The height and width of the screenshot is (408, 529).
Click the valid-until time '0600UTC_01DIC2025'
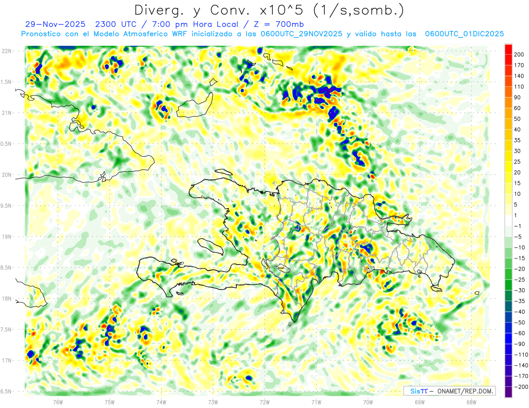(x=465, y=34)
